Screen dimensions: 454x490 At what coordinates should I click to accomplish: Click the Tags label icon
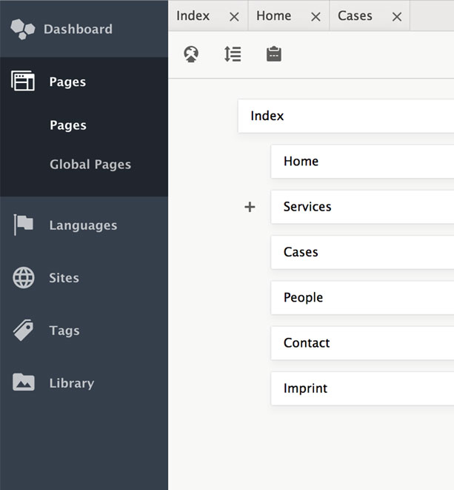click(x=24, y=331)
